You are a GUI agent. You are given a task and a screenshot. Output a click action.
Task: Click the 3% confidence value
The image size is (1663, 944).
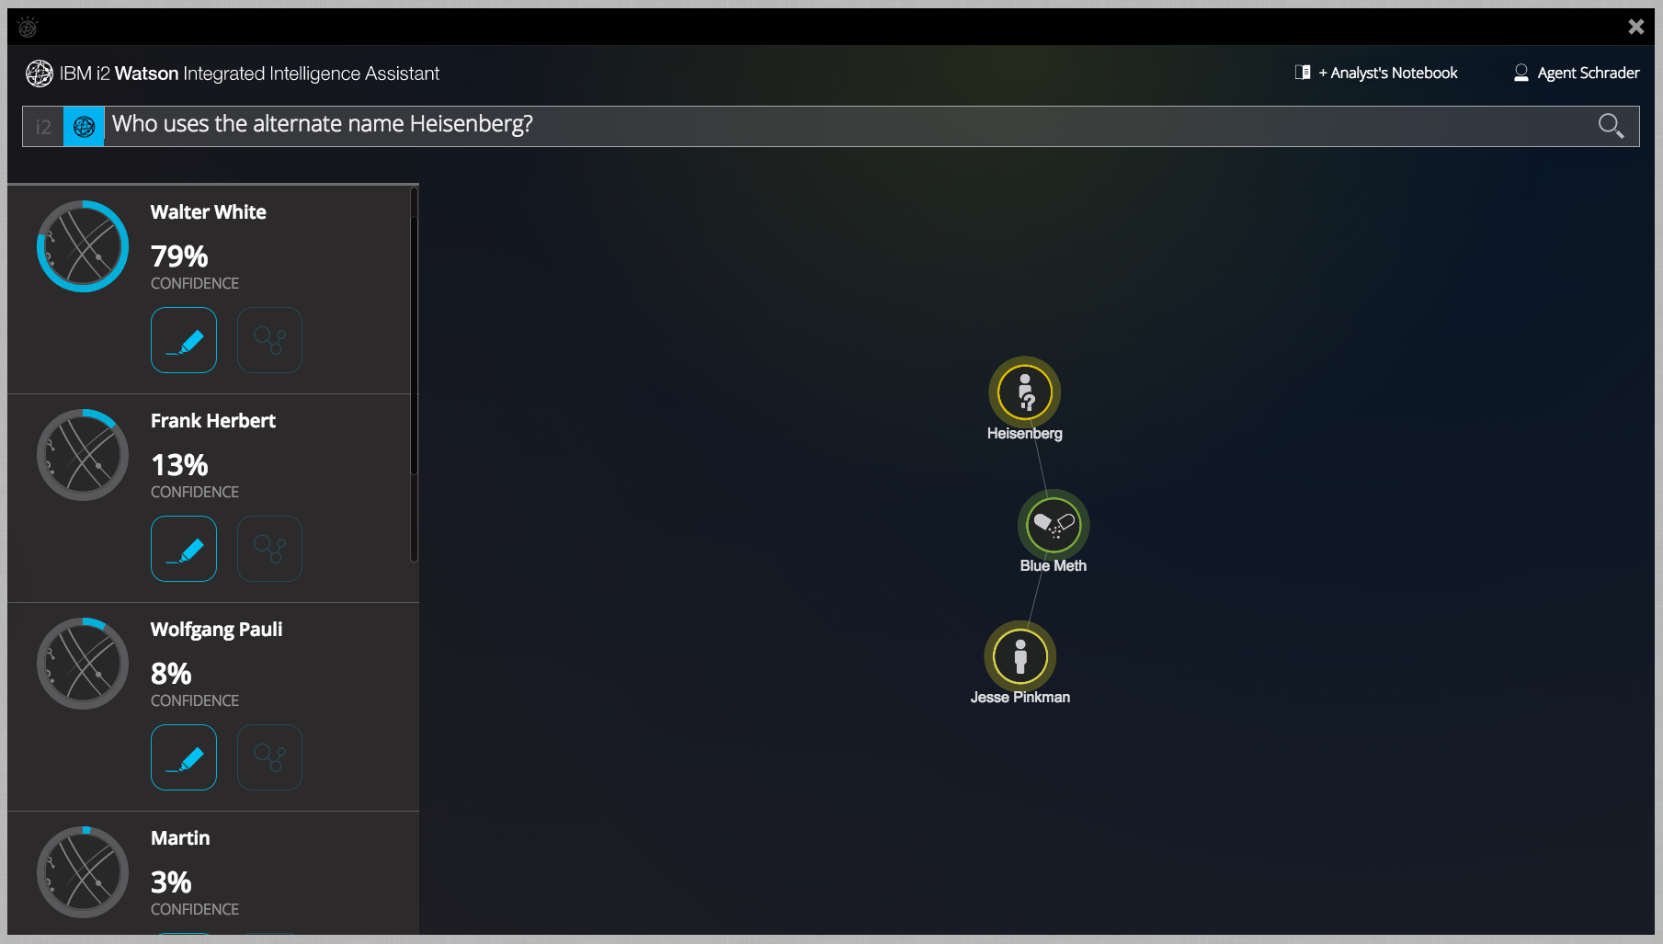[x=171, y=882]
